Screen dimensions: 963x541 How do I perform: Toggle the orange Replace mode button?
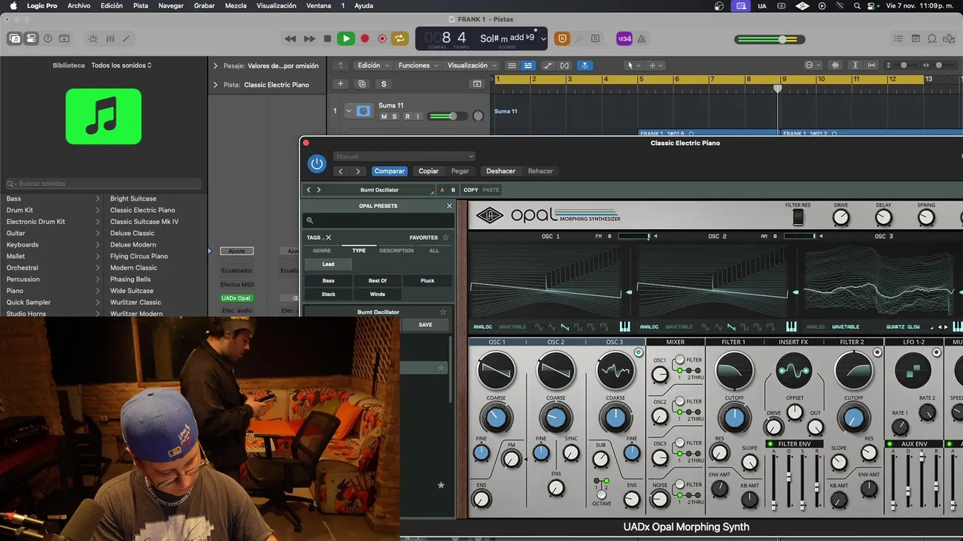pyautogui.click(x=562, y=38)
